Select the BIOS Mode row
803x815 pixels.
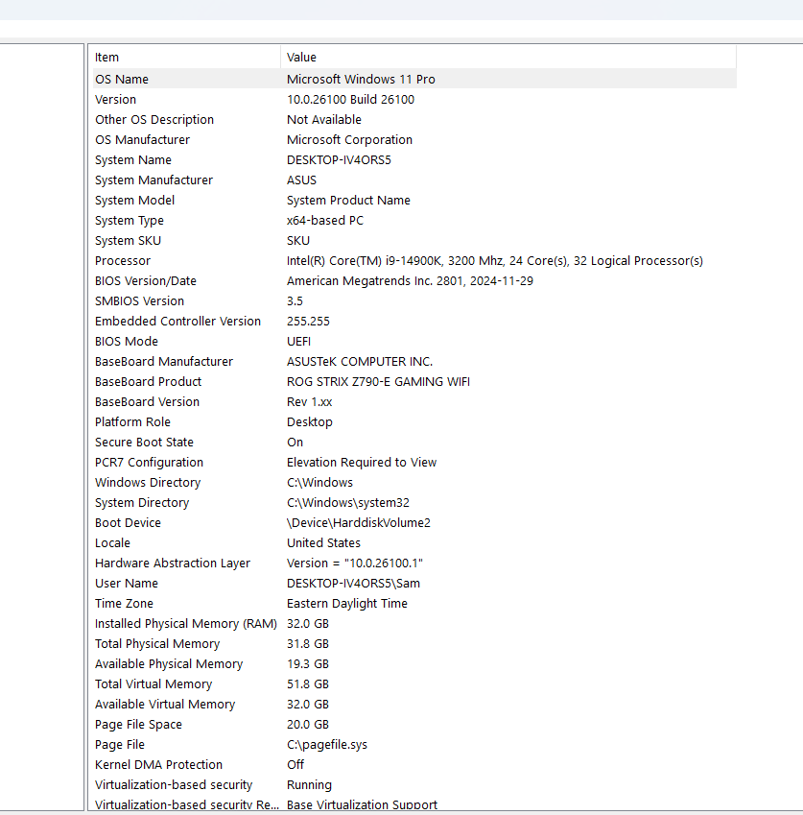[414, 342]
